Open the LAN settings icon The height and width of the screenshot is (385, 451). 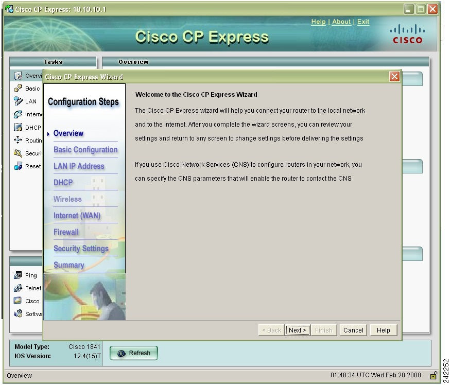(18, 101)
